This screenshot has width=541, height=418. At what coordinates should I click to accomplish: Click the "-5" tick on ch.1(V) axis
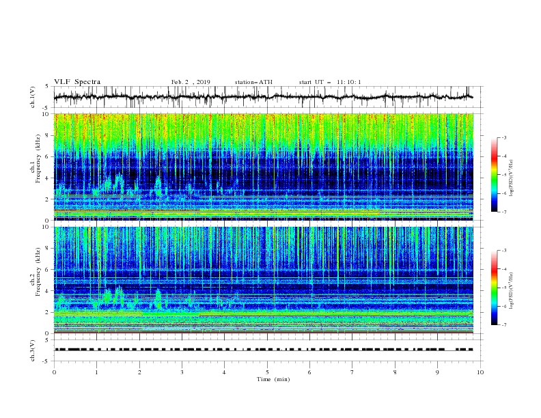click(x=46, y=108)
